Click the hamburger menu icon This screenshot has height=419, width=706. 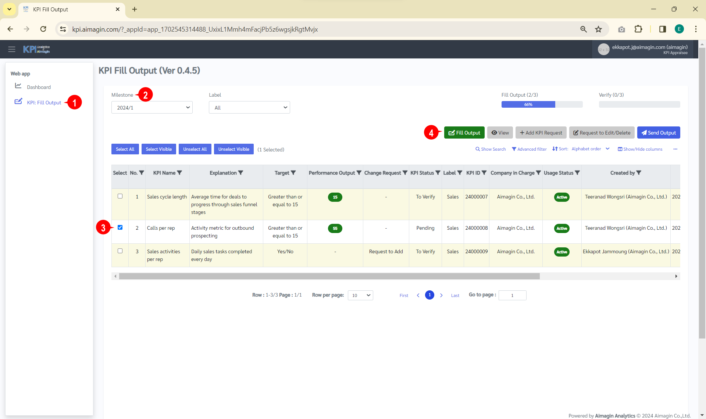(x=12, y=49)
